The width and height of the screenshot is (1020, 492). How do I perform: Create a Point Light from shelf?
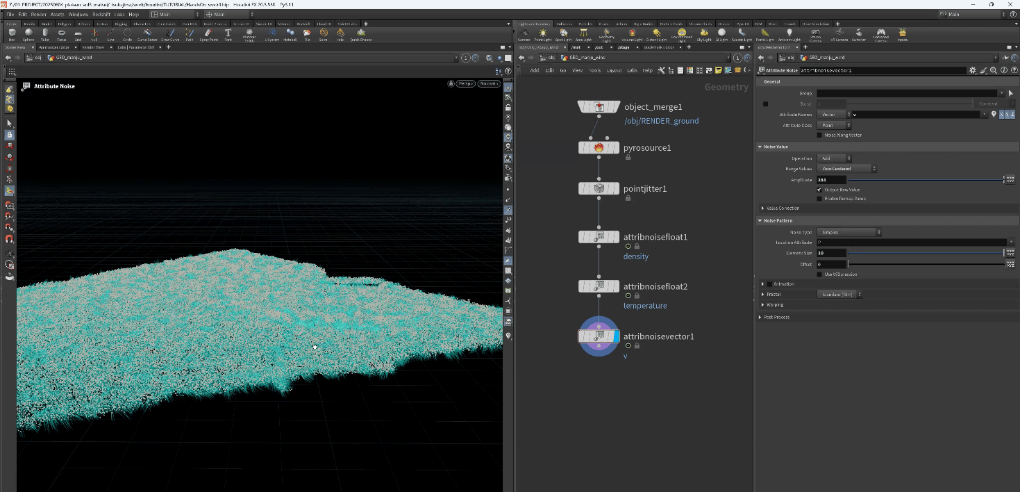(542, 33)
